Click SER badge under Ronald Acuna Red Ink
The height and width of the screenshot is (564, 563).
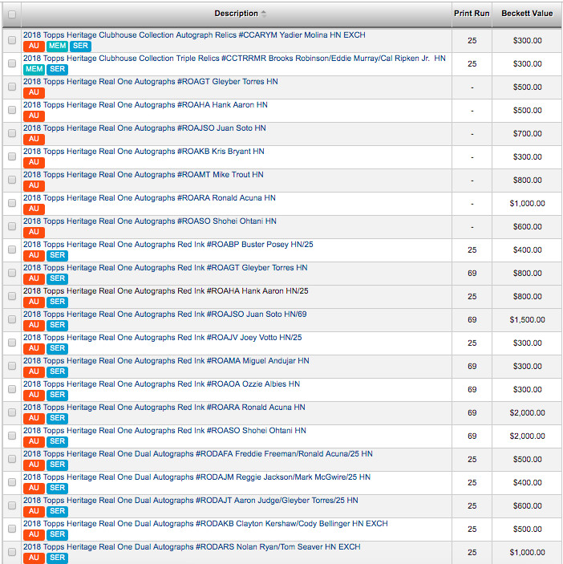point(57,418)
